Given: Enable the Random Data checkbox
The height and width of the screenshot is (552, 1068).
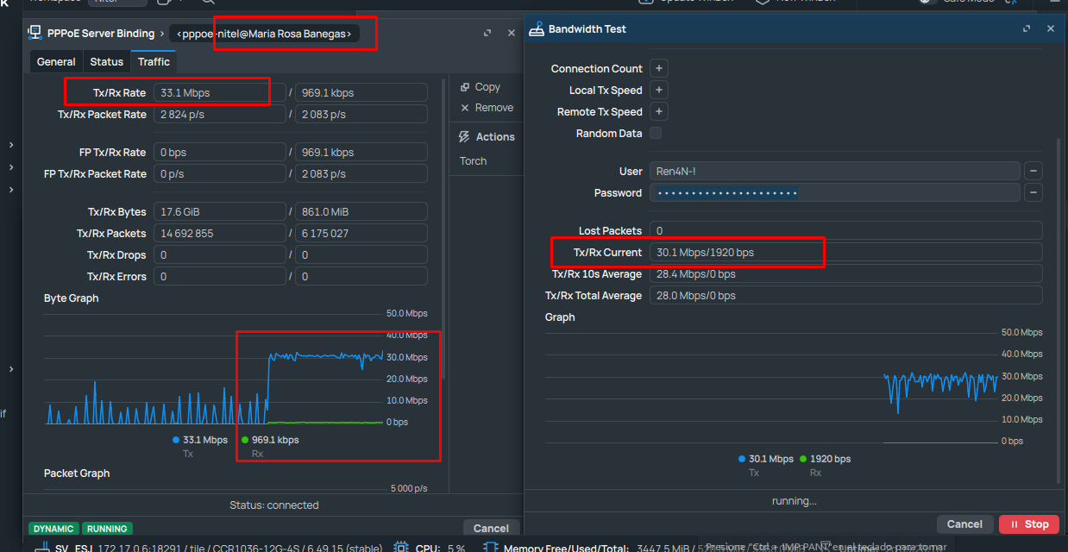Looking at the screenshot, I should coord(656,134).
